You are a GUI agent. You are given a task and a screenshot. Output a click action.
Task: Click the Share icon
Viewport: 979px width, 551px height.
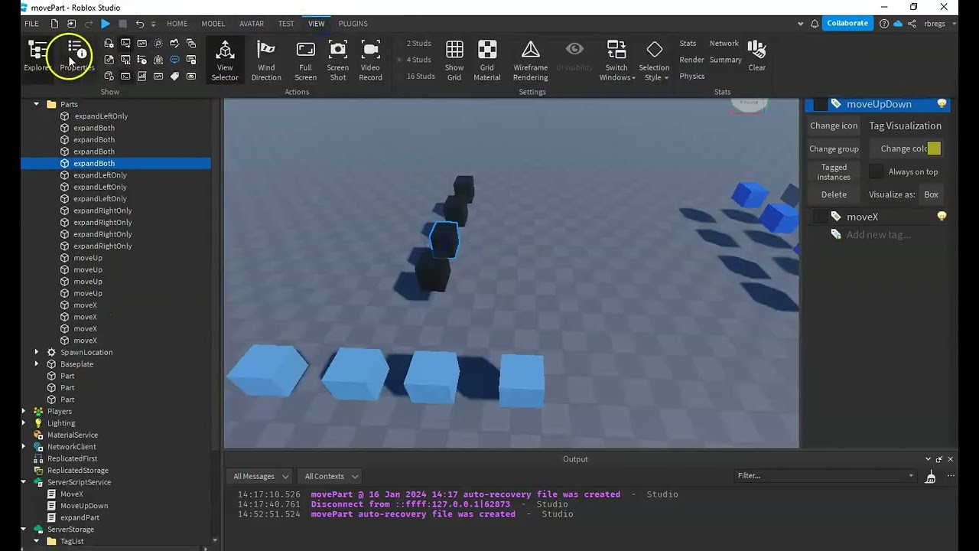912,24
